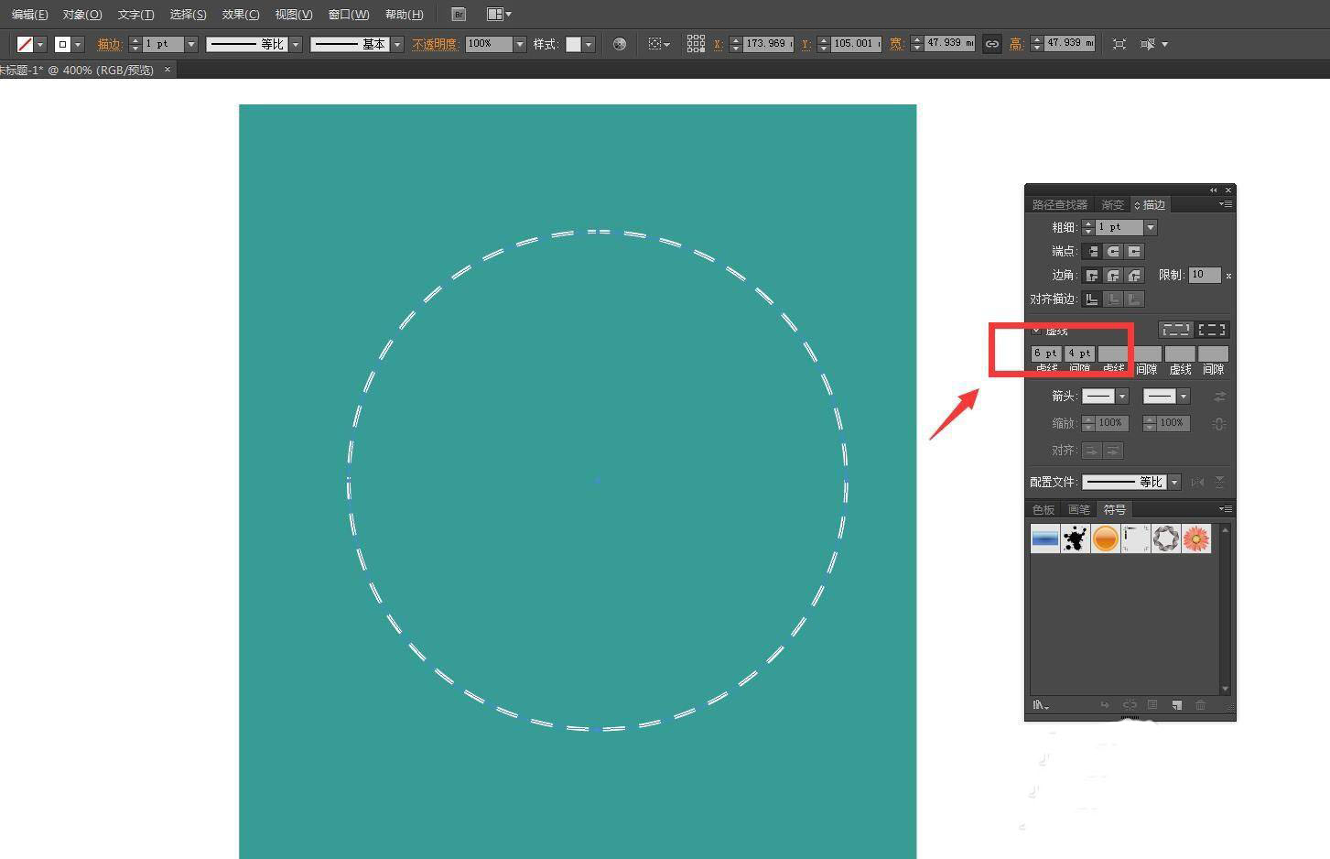Switch to the 色板 swatches tab
Viewport: 1330px width, 859px height.
coord(1043,509)
